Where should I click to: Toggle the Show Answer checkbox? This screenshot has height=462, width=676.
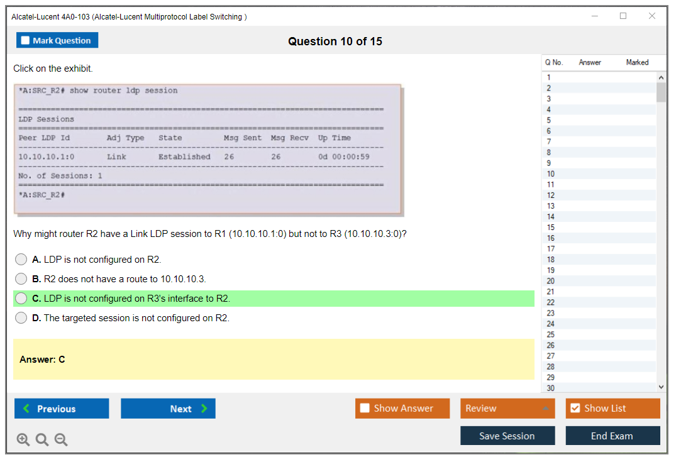tap(365, 409)
